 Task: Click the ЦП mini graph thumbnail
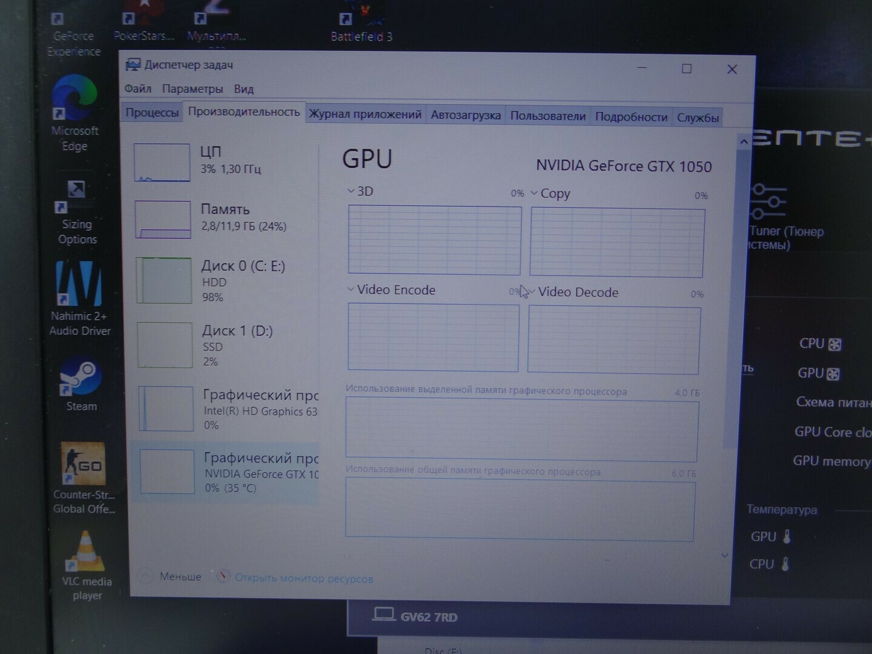tap(162, 162)
